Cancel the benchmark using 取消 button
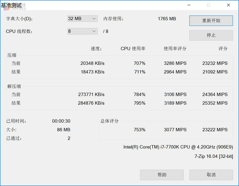239x186 pixels. click(x=211, y=175)
